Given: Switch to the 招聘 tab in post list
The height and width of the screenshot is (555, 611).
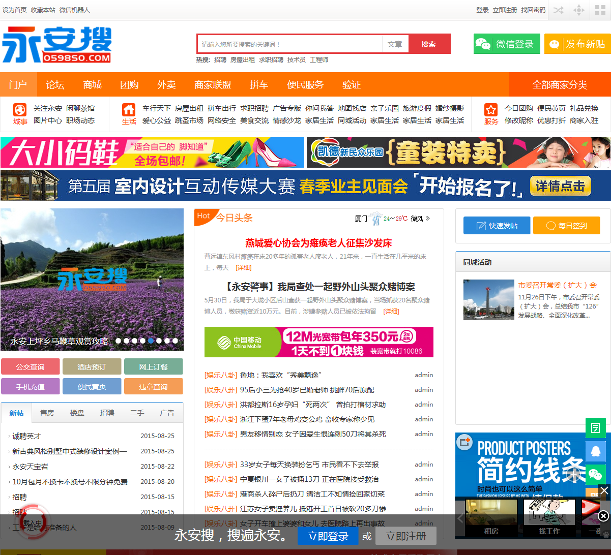Looking at the screenshot, I should (107, 413).
